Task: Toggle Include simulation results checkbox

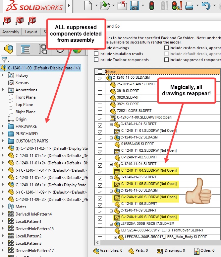Action: [x=96, y=54]
